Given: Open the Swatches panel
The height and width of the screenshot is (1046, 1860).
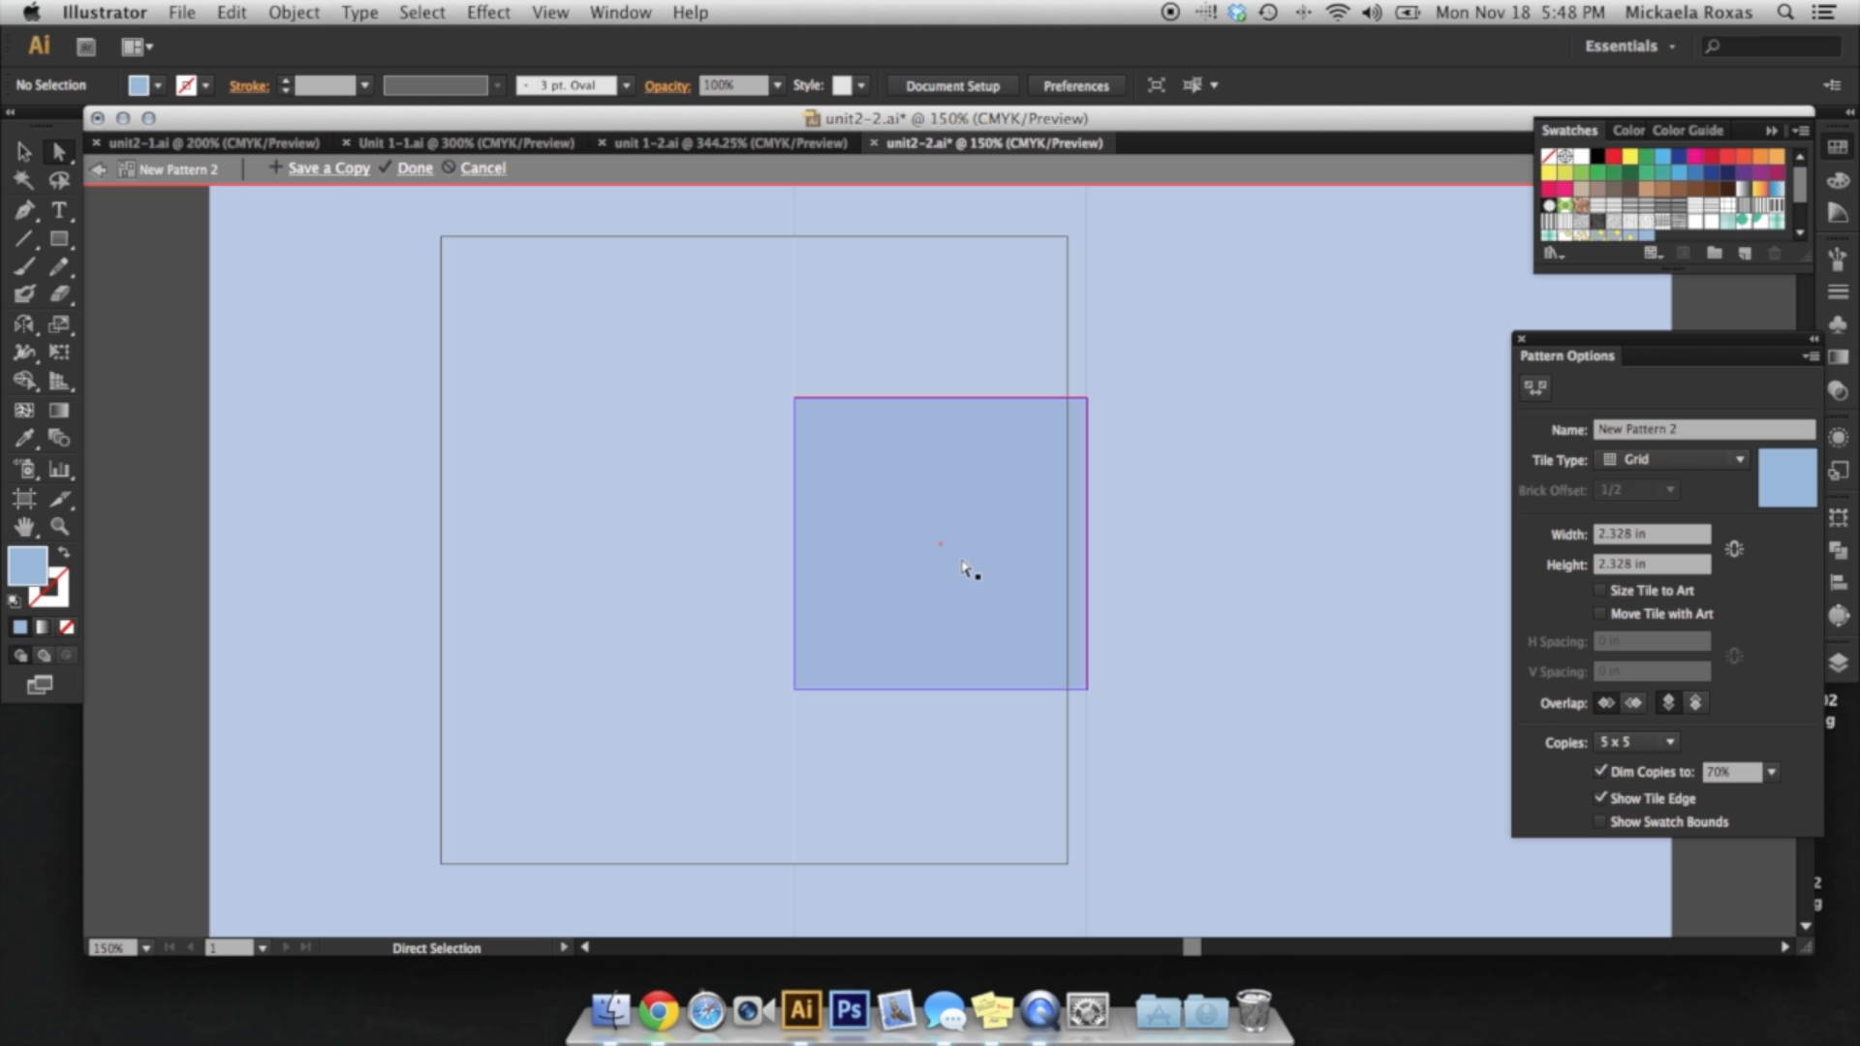Looking at the screenshot, I should tap(1569, 130).
